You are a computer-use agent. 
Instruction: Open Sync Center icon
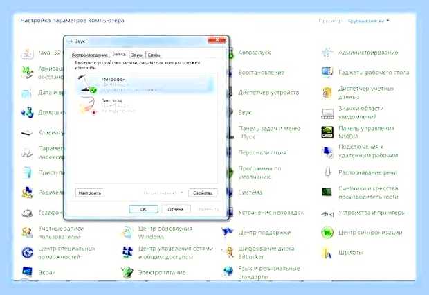(327, 233)
